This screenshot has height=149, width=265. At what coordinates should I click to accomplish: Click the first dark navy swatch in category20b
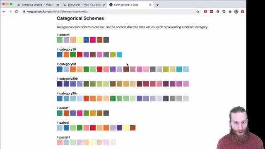click(x=60, y=84)
